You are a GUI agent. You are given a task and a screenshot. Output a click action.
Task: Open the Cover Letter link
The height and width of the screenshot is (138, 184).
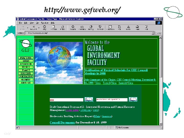[x=72, y=110]
